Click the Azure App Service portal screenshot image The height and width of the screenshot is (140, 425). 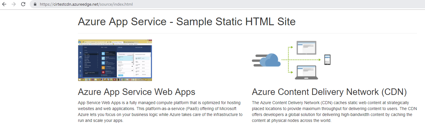pos(115,60)
